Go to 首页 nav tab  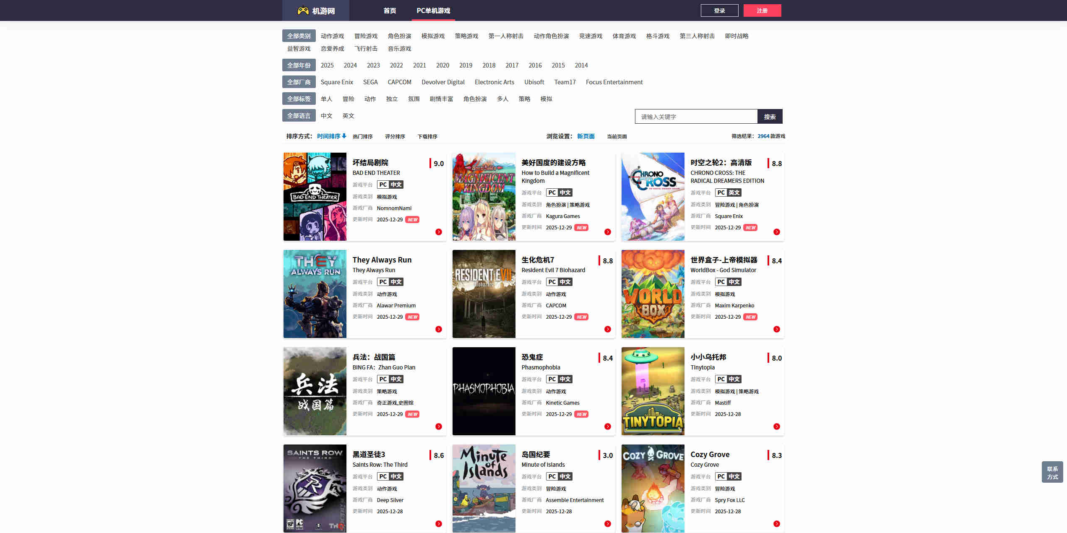coord(390,10)
